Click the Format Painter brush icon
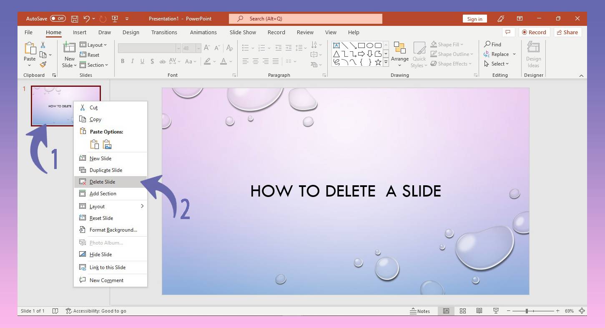This screenshot has width=605, height=328. [x=43, y=65]
